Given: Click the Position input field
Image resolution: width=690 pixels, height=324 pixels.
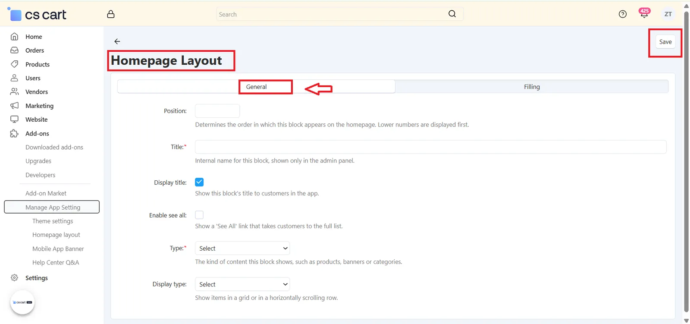Looking at the screenshot, I should tap(217, 111).
